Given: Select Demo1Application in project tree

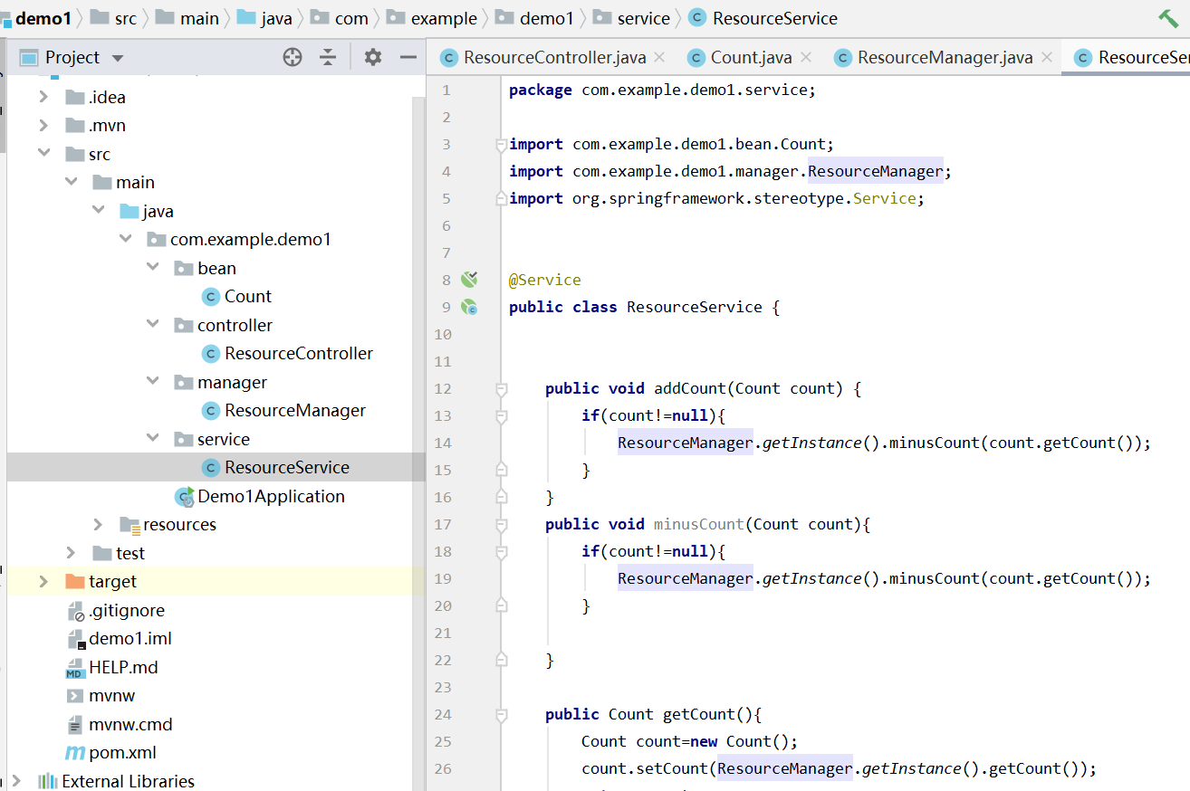Looking at the screenshot, I should (x=271, y=496).
